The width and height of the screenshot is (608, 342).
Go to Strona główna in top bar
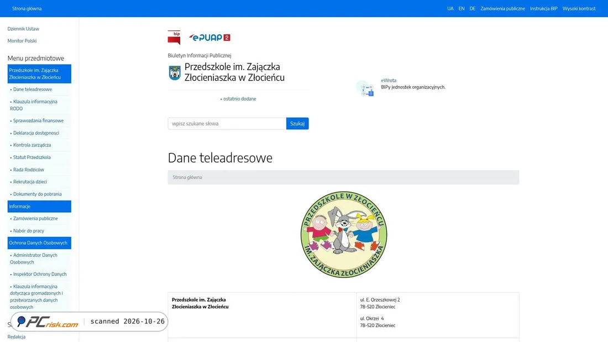27,8
